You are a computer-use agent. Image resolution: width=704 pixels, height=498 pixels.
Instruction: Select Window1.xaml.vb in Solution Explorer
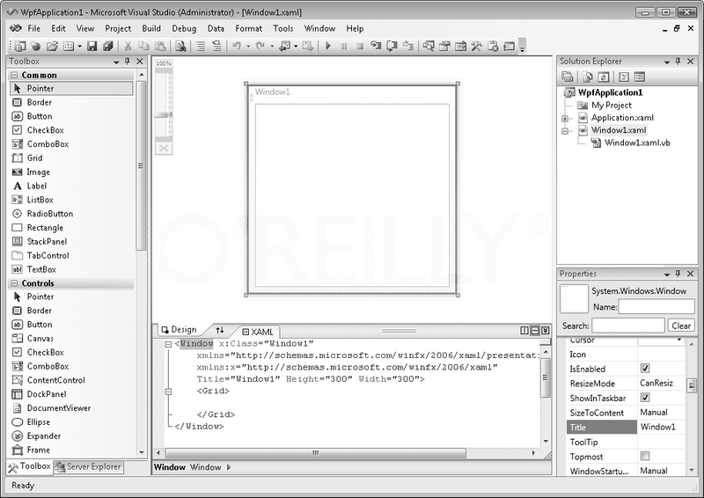[x=636, y=143]
